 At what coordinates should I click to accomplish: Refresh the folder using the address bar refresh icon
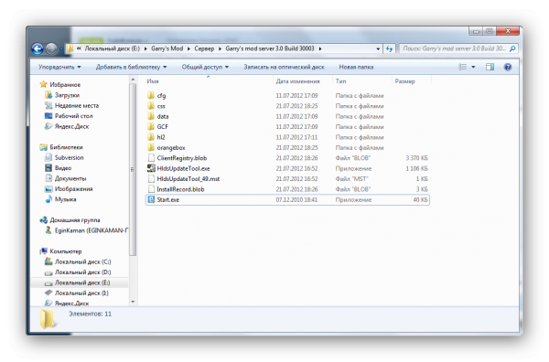[390, 48]
